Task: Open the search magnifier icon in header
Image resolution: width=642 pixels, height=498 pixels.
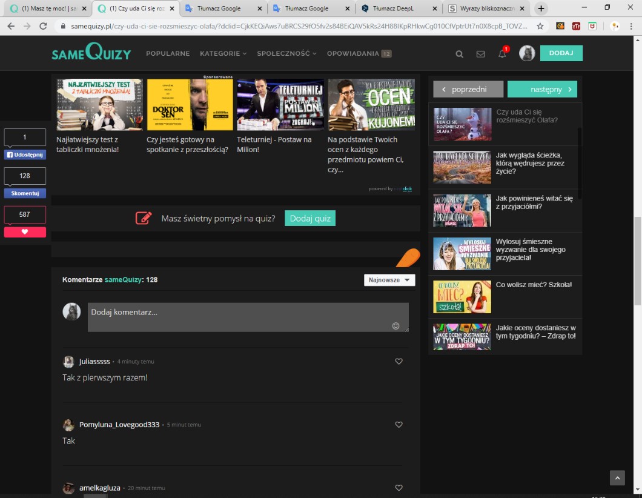Action: 459,54
